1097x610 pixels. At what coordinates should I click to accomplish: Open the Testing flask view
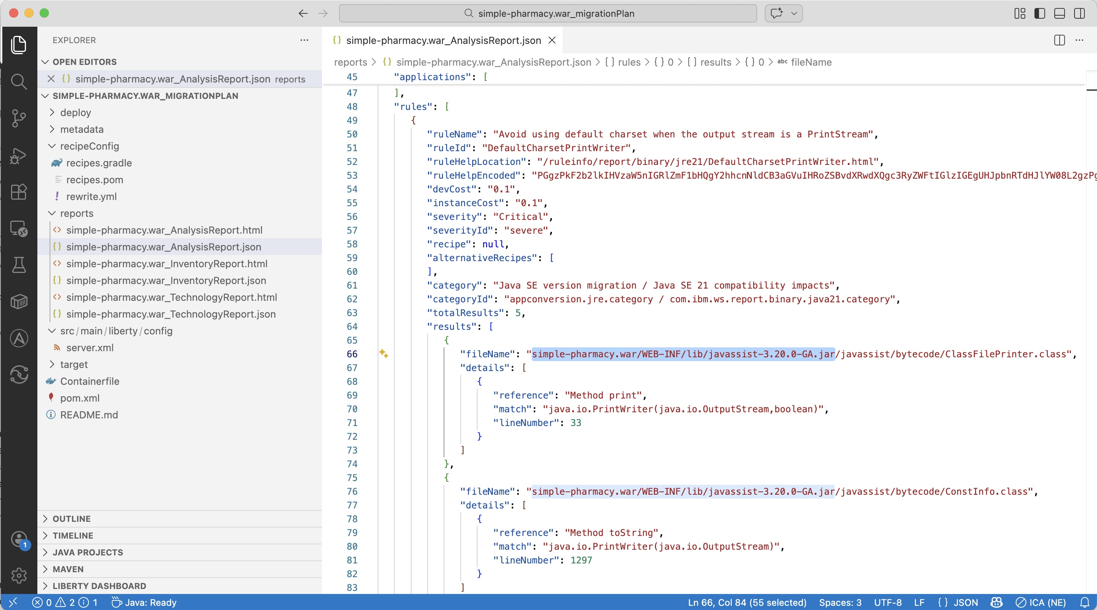tap(19, 265)
